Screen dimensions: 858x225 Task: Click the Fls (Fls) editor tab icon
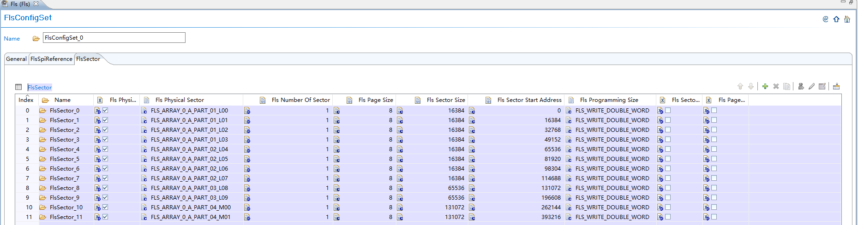tap(5, 4)
